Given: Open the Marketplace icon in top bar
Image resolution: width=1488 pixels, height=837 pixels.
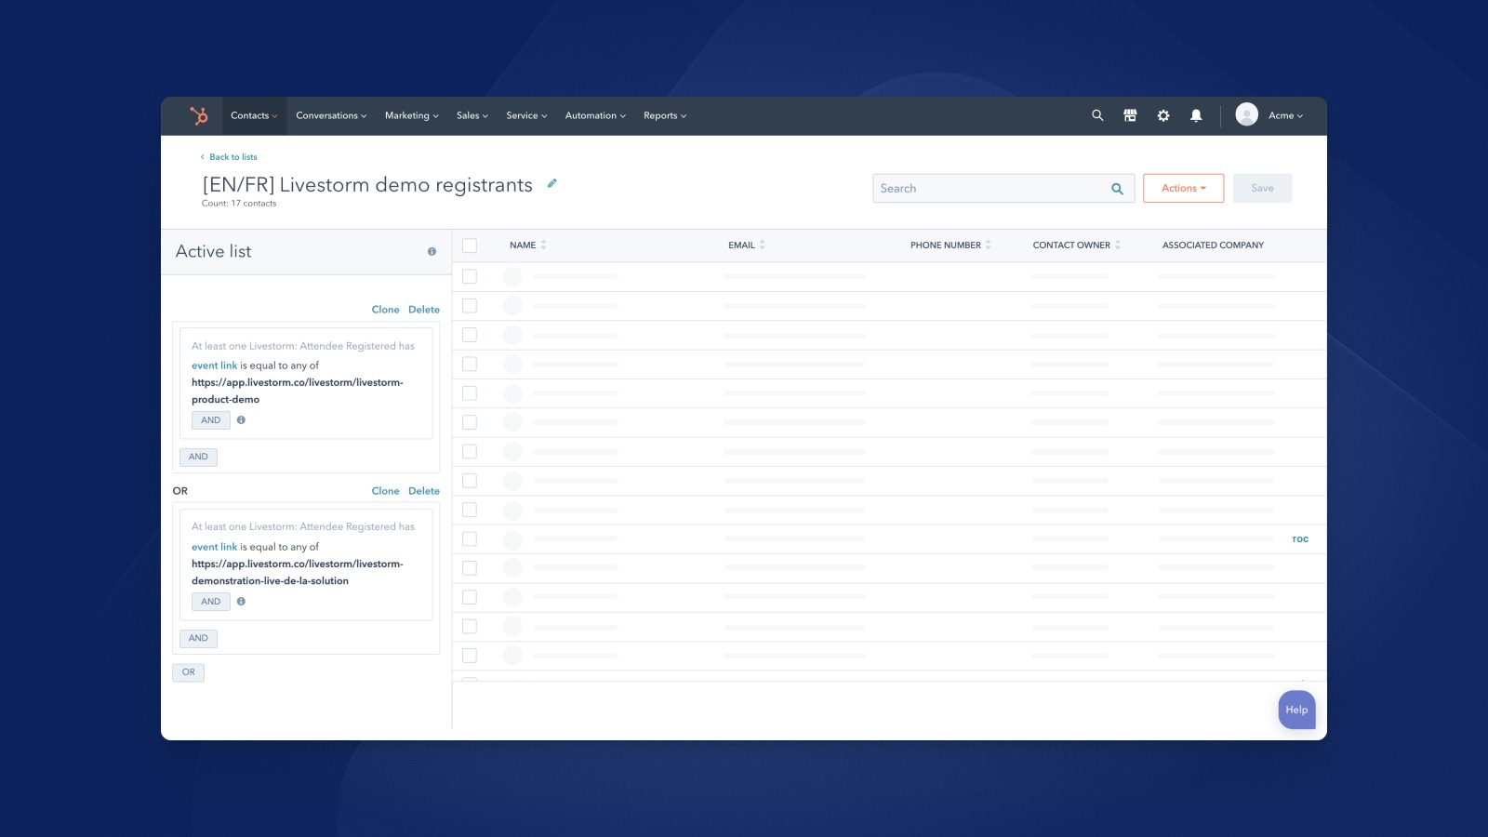Looking at the screenshot, I should tap(1130, 115).
